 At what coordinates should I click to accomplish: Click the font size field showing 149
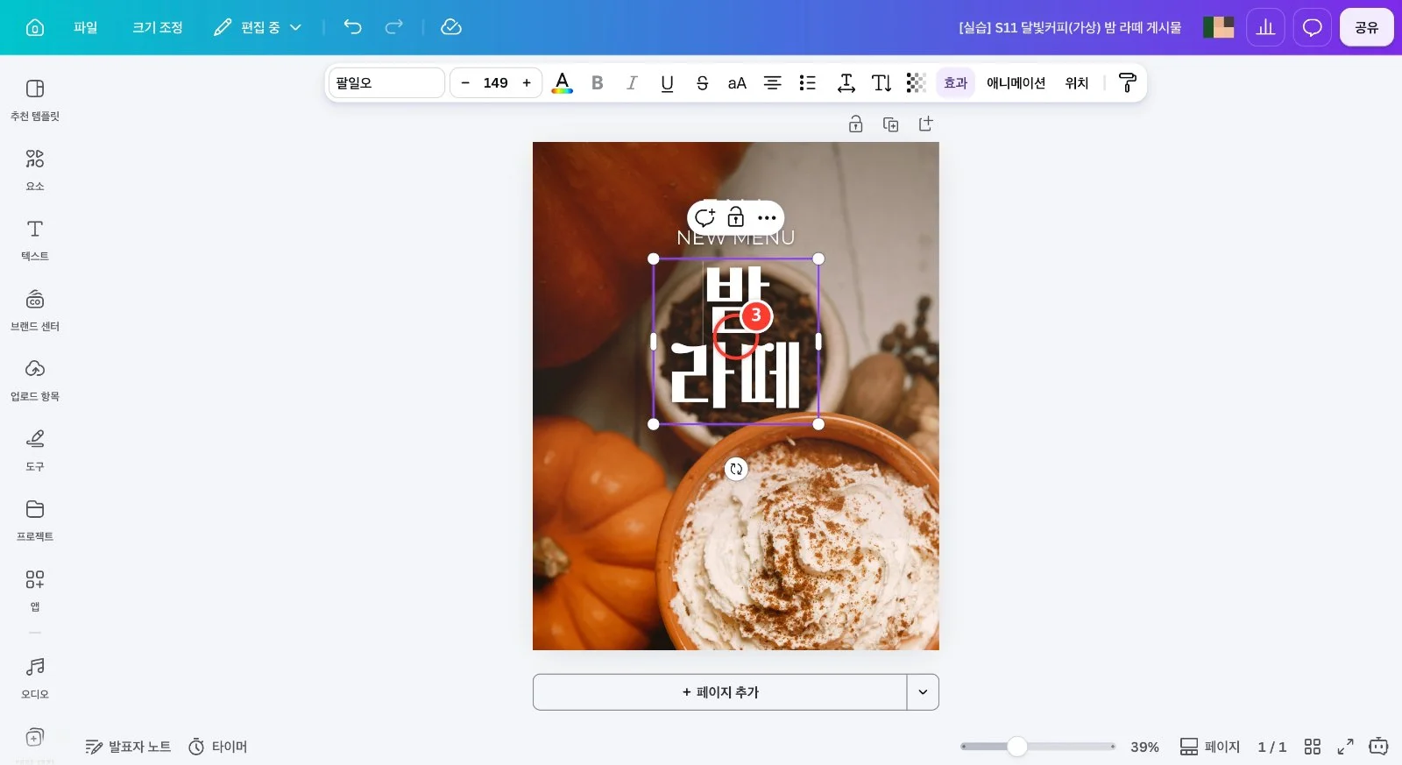click(496, 82)
